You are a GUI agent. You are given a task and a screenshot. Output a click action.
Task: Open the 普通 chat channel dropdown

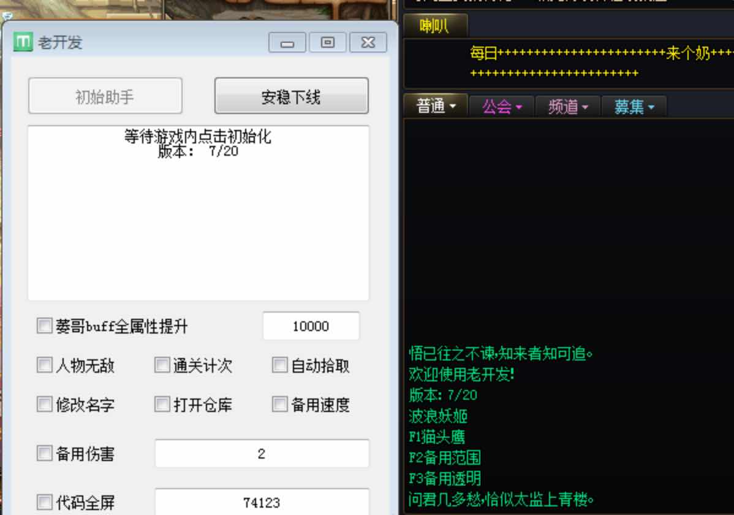click(436, 107)
